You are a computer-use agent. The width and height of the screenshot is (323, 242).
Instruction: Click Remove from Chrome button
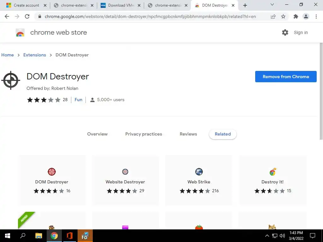tap(286, 77)
